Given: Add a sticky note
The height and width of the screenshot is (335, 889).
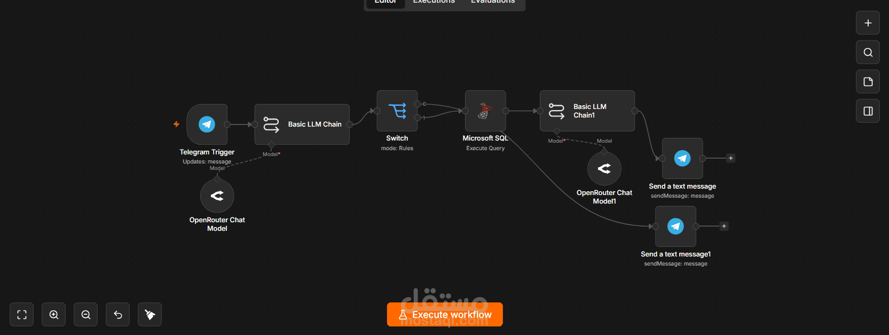Looking at the screenshot, I should pyautogui.click(x=868, y=82).
